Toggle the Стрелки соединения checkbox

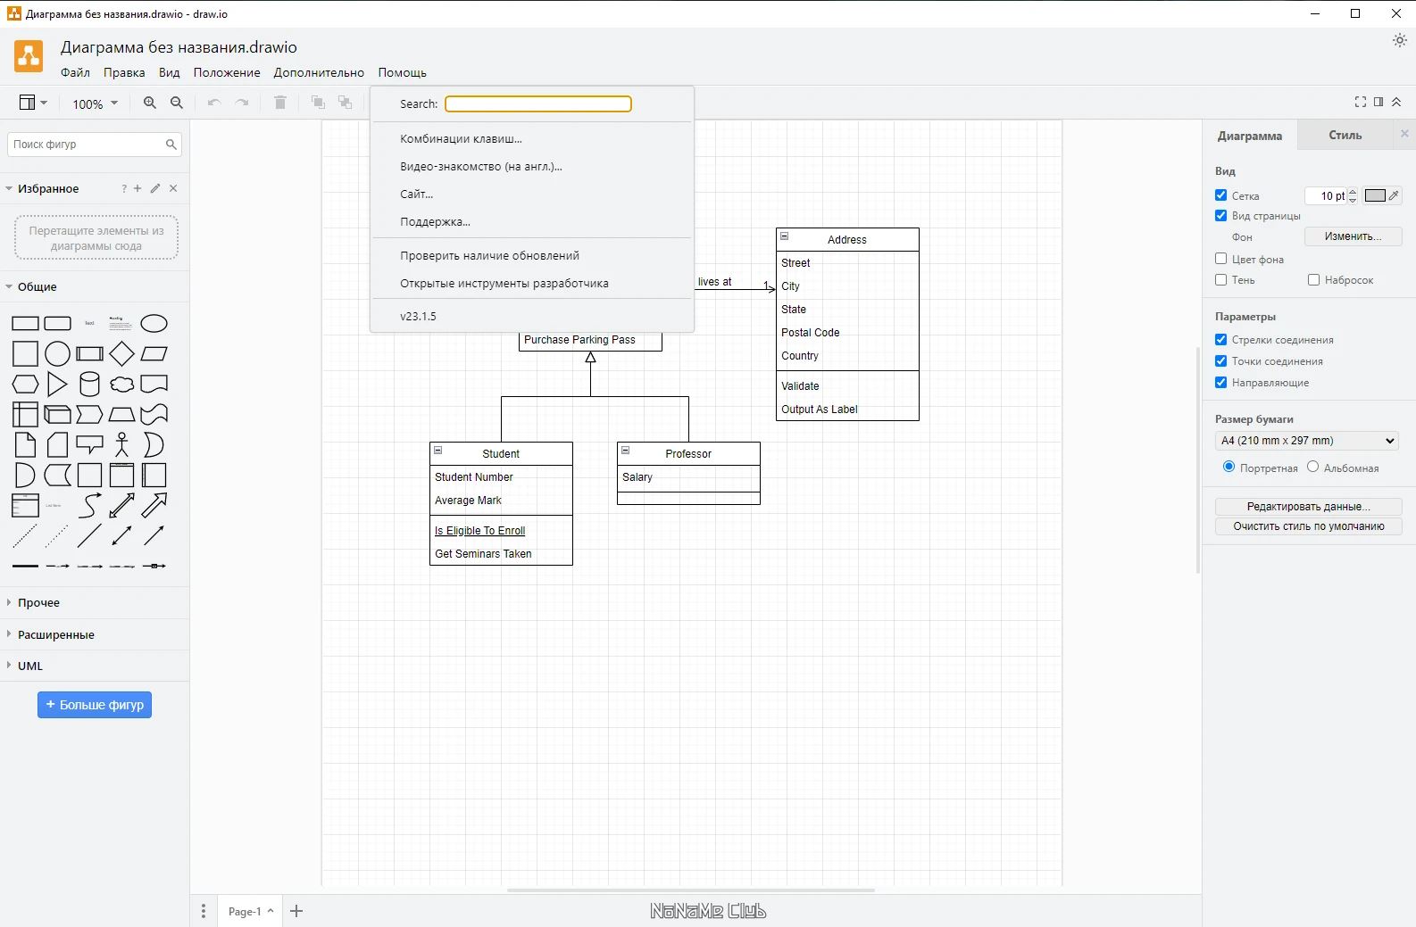[x=1220, y=339]
